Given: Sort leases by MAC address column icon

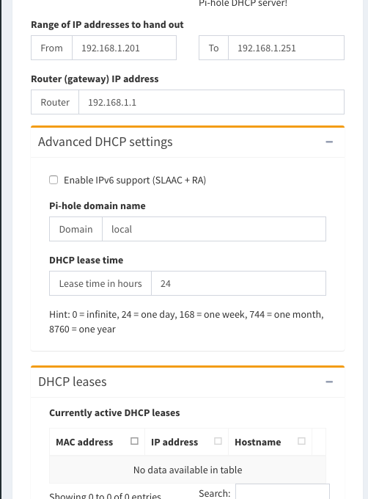Looking at the screenshot, I should coord(134,441).
